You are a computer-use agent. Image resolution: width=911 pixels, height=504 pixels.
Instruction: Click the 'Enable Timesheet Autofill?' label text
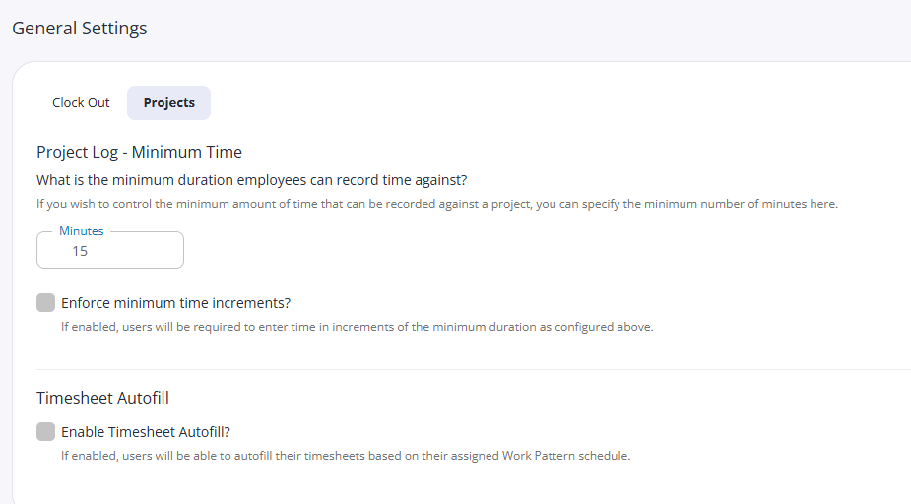coord(146,432)
